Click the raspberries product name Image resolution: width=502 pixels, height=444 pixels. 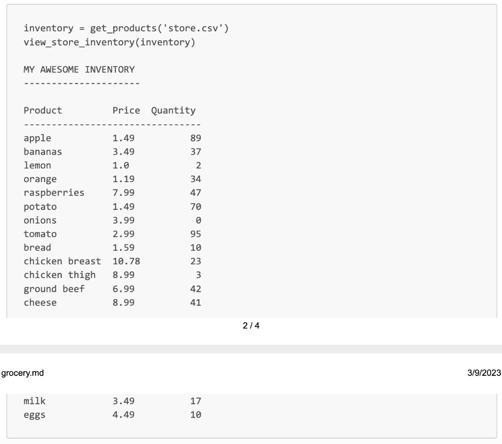54,193
